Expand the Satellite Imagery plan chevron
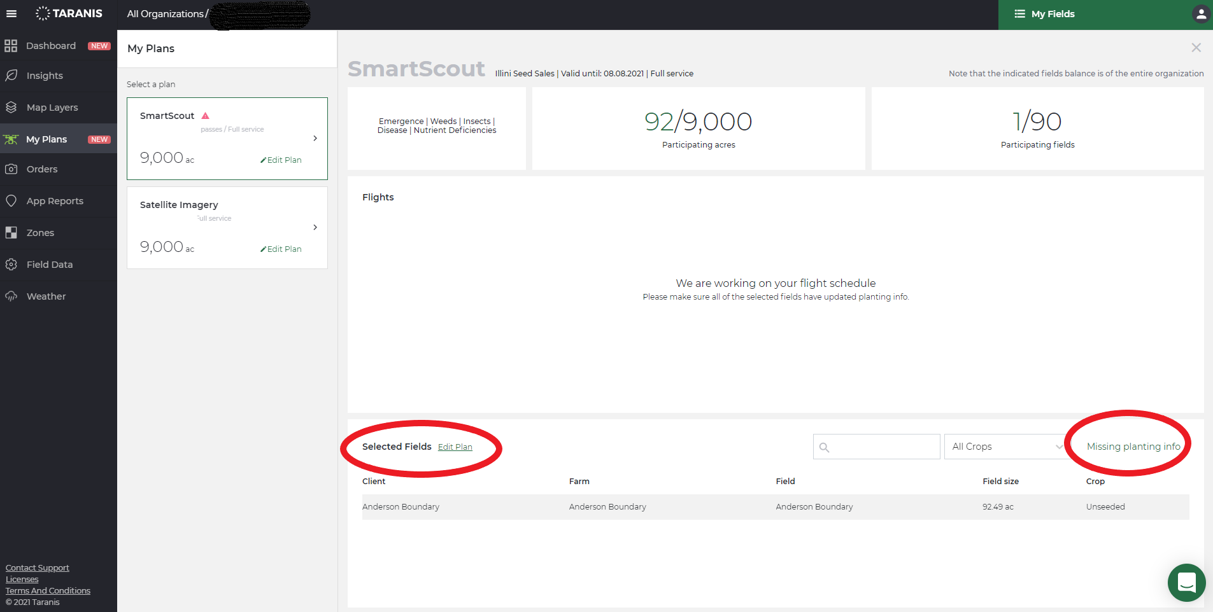The height and width of the screenshot is (612, 1213). click(315, 228)
